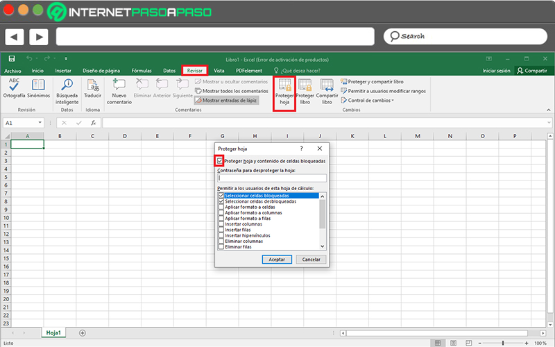This screenshot has width=555, height=347.
Task: Select the Hoja1 sheet tab
Action: tap(53, 333)
